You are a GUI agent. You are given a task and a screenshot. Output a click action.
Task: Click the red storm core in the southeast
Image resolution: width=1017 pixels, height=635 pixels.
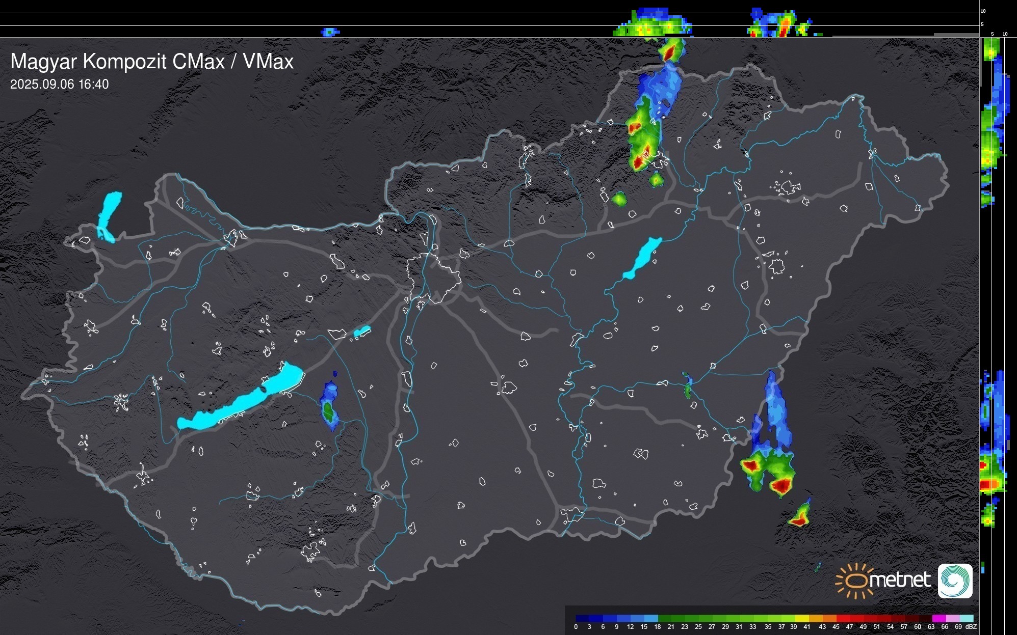[781, 486]
